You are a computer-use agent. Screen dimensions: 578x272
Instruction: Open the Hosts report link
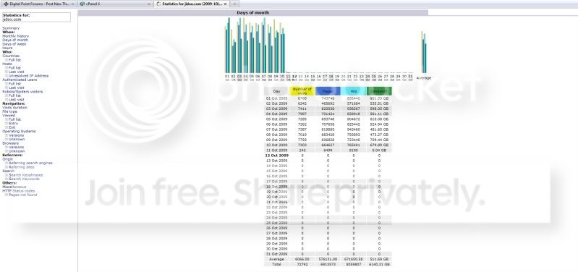7,64
